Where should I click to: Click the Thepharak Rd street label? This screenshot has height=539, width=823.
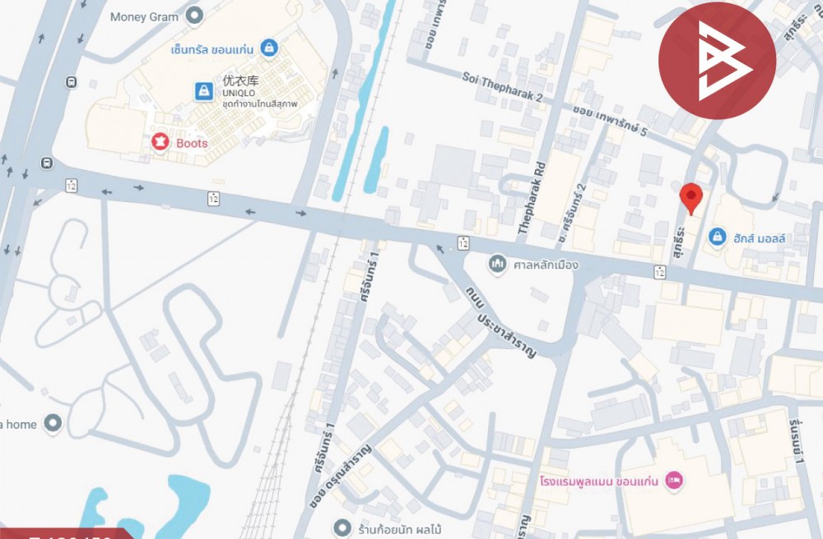[x=531, y=199]
